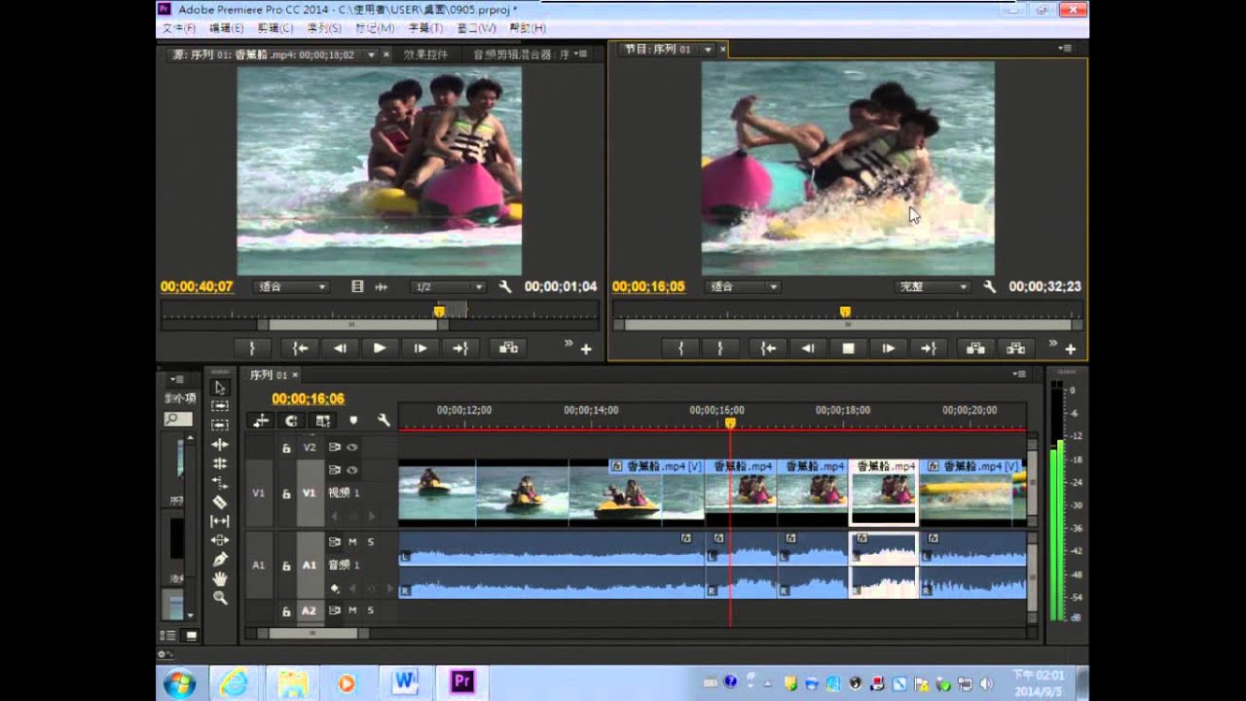Open the 文件(F) menu
This screenshot has height=701, width=1246.
pyautogui.click(x=177, y=28)
